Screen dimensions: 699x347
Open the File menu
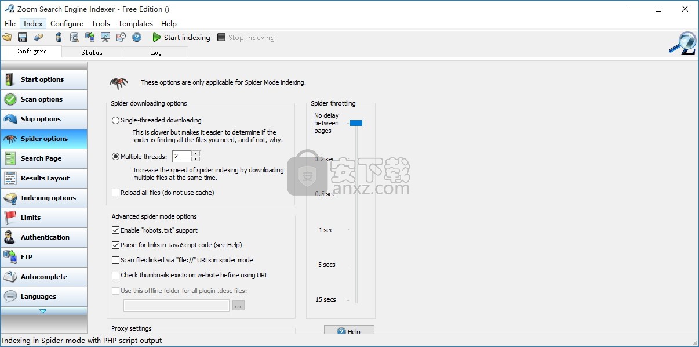click(10, 23)
